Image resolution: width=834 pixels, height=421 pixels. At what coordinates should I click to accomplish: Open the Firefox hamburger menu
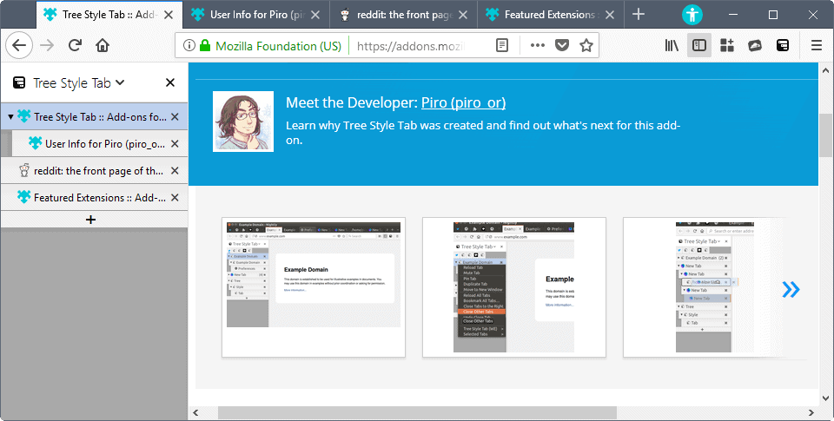click(817, 46)
